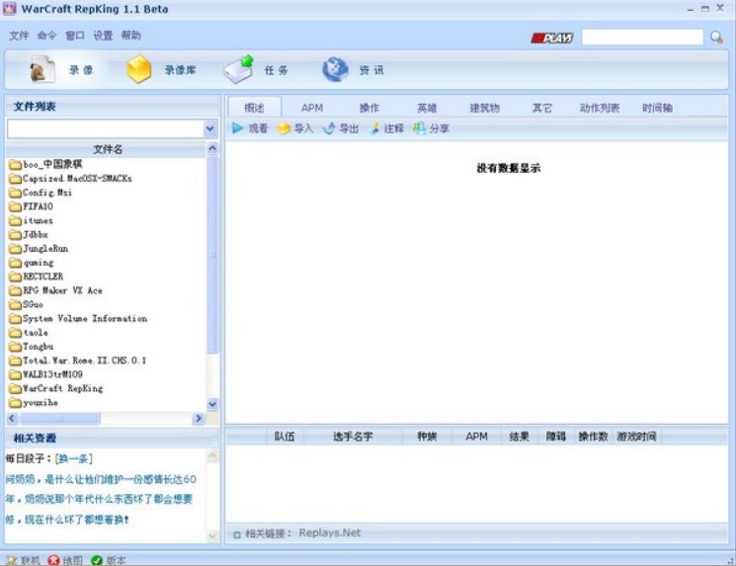Open the quming folder
Viewport: 736px width, 566px height.
click(31, 263)
